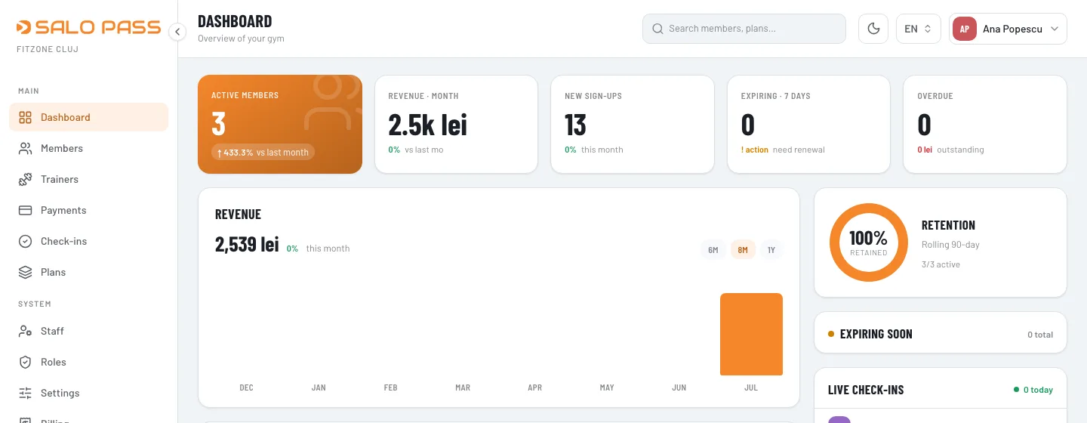The image size is (1087, 423).
Task: Click the Salo Pass logo
Action: [x=89, y=28]
